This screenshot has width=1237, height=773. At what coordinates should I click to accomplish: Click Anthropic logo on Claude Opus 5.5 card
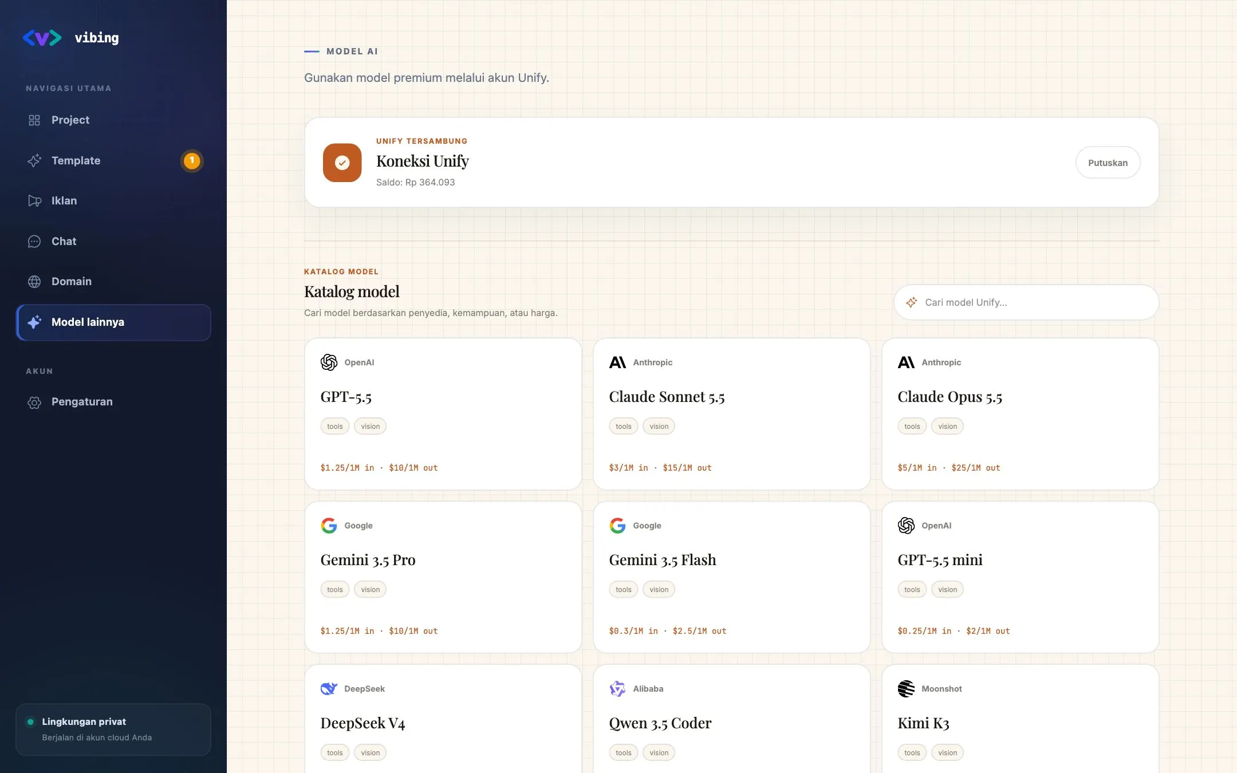pos(906,362)
